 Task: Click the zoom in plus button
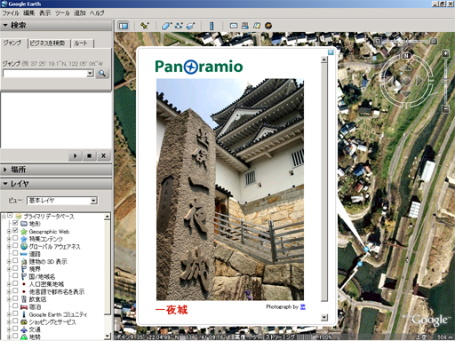(x=445, y=53)
